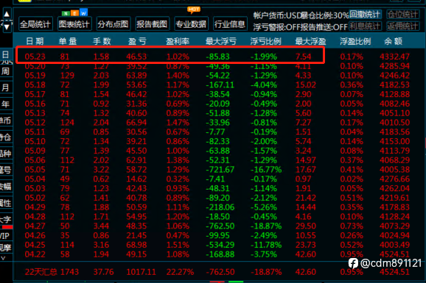The height and width of the screenshot is (283, 426).
Task: Sort by the 日期 date column header
Action: (35, 41)
